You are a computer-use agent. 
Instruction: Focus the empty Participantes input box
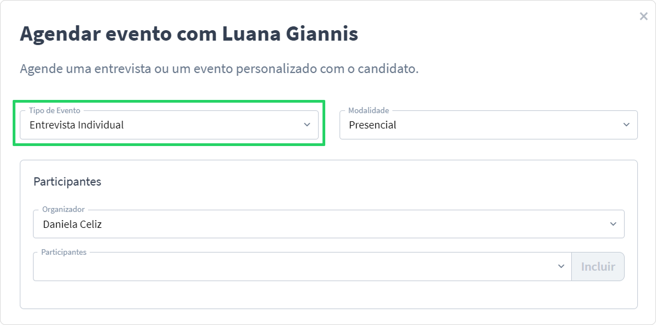pos(302,267)
